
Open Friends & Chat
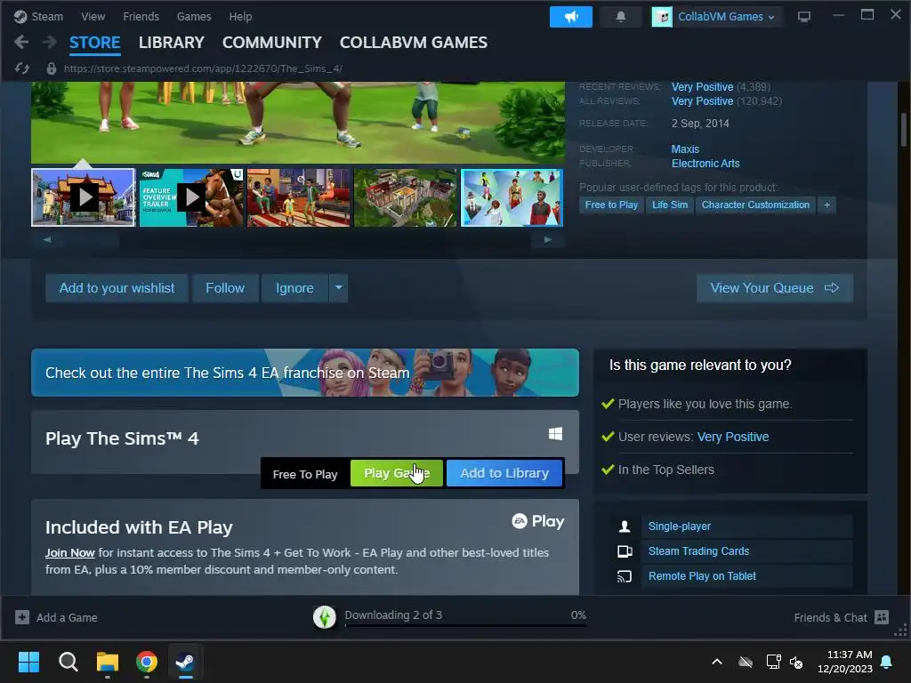pyautogui.click(x=841, y=617)
